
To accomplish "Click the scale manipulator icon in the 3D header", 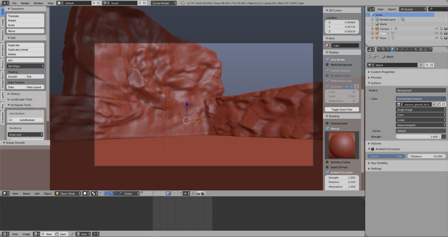I will [x=120, y=193].
